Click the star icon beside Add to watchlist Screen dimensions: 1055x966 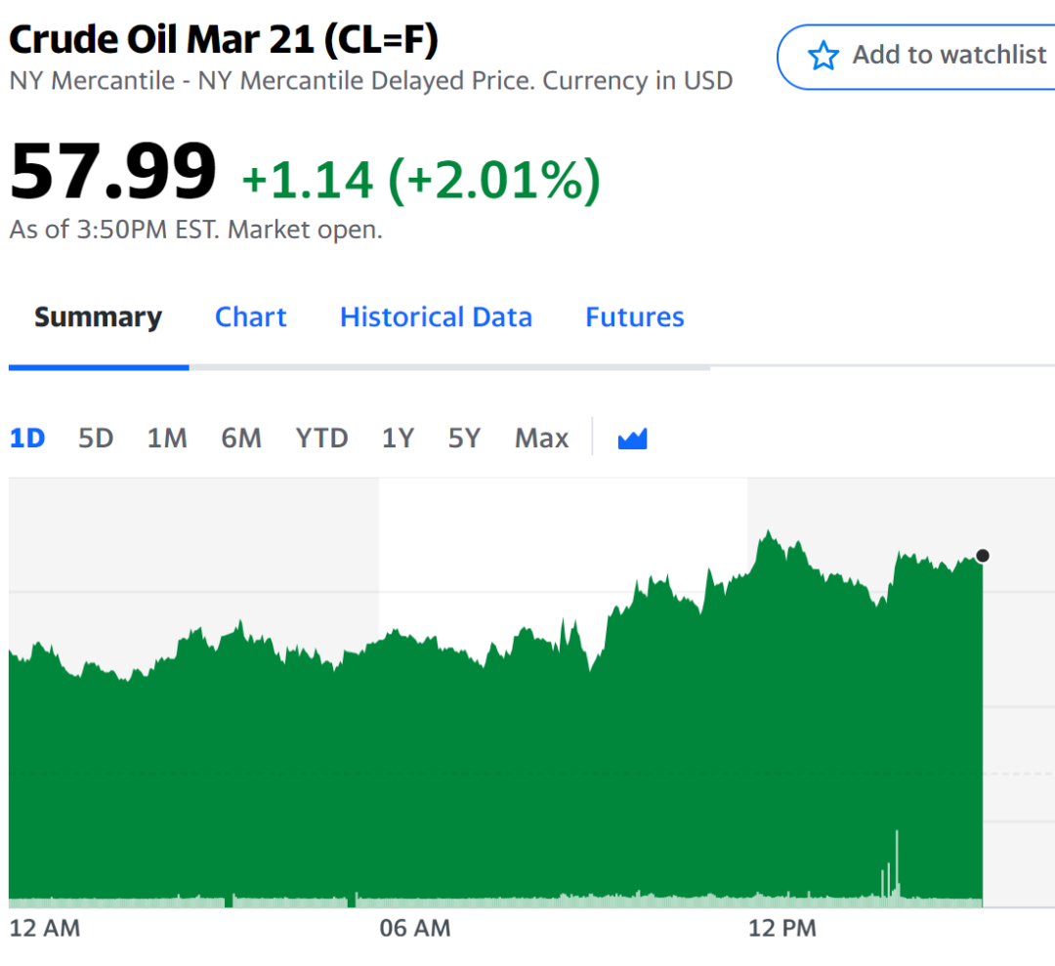pos(823,56)
